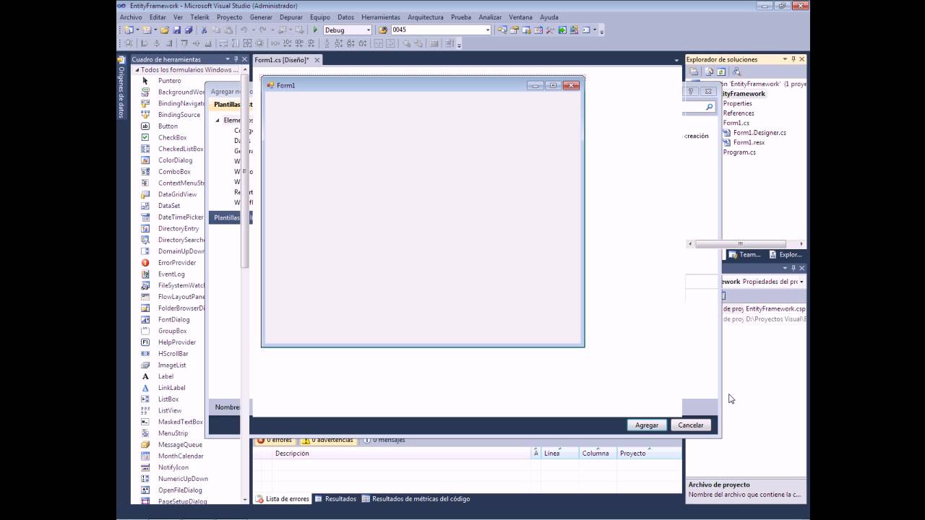This screenshot has height=520, width=925.
Task: Click Show All Files icon in Solution Explorer
Action: (x=709, y=71)
